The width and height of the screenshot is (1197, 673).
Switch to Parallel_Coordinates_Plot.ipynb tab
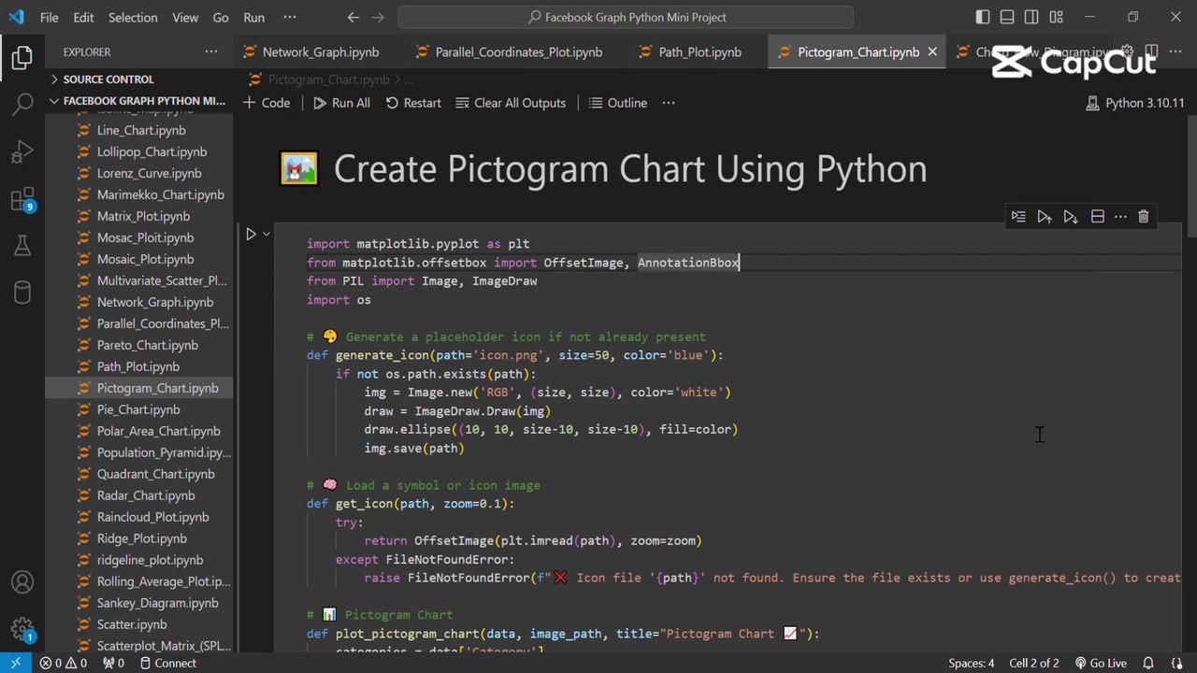518,52
